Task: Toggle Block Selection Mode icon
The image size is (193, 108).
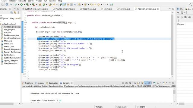Action: tap(71, 5)
